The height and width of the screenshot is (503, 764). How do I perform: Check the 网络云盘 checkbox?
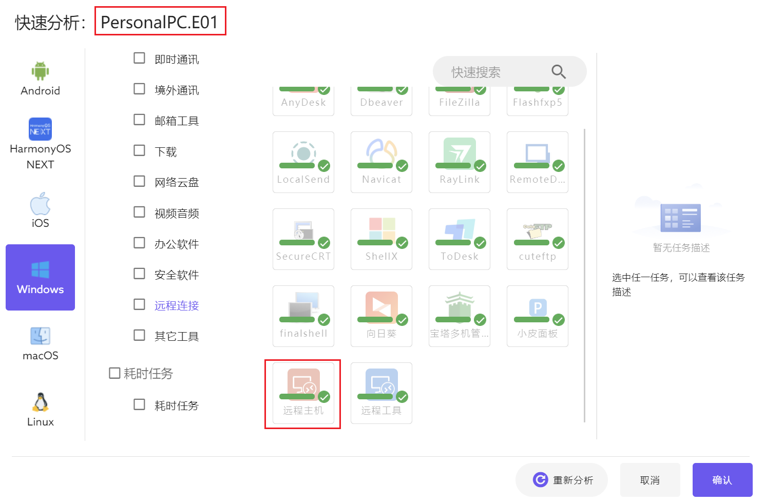click(x=139, y=181)
